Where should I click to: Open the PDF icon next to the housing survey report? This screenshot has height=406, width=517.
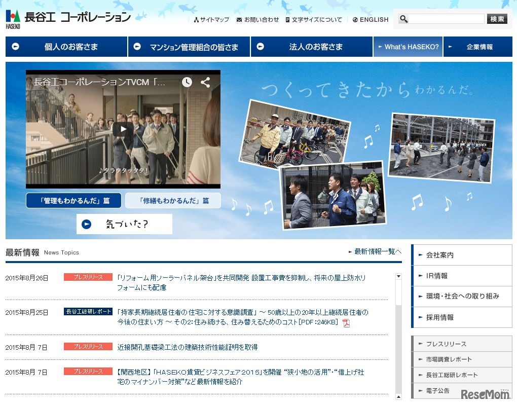click(346, 322)
